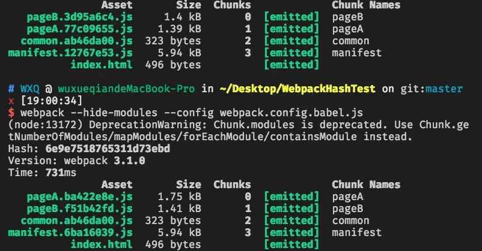Click the pageA.77c09655.js asset name
482x251 pixels.
[x=79, y=29]
